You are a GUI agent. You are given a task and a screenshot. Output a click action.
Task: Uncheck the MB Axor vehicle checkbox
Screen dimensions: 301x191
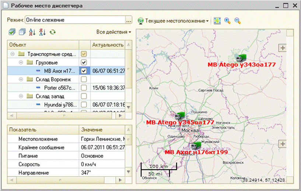click(x=84, y=71)
